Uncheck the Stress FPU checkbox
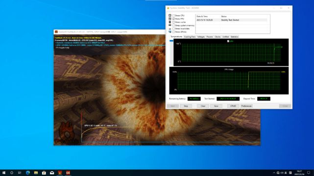Image resolution: width=314 pixels, height=176 pixels. click(173, 19)
